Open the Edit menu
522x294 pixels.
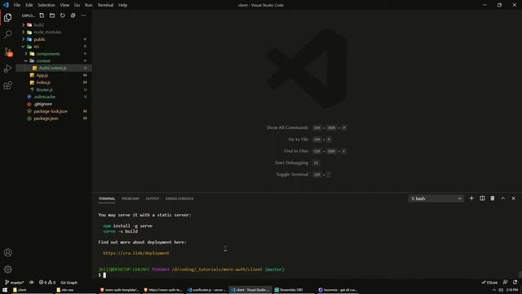click(x=29, y=5)
